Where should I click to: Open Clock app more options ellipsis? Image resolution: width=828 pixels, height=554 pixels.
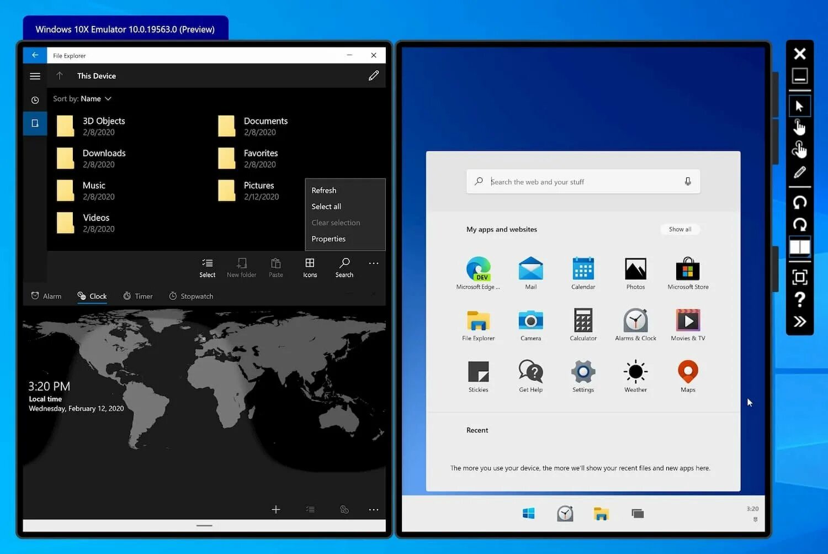coord(374,509)
